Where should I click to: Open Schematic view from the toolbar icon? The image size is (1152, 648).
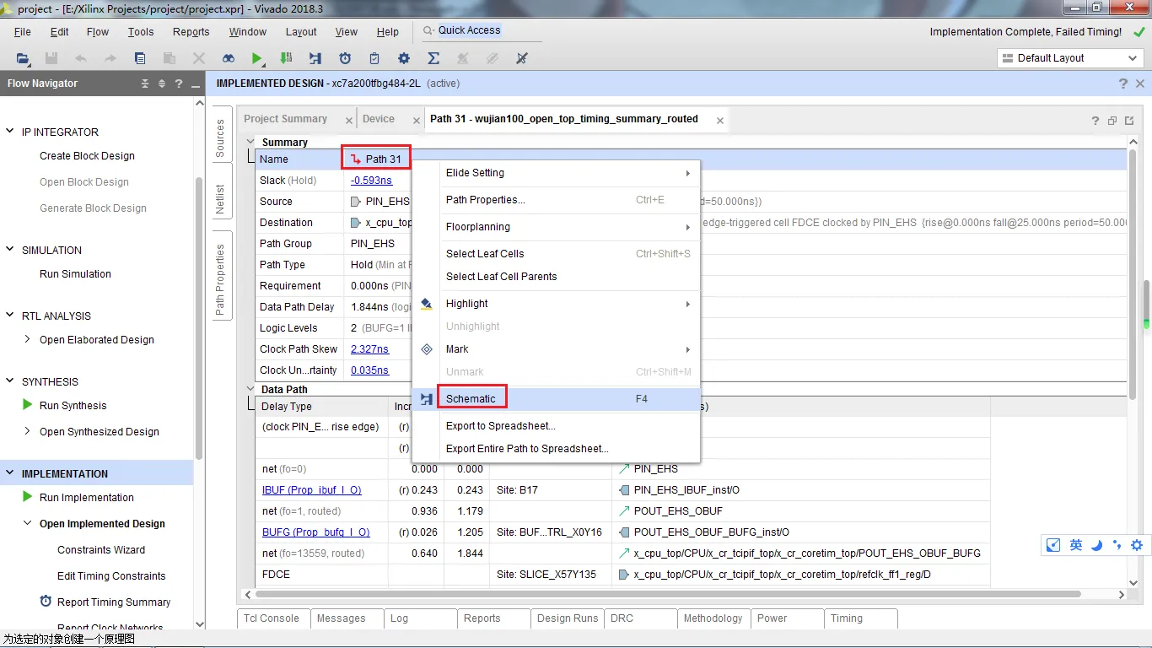315,58
